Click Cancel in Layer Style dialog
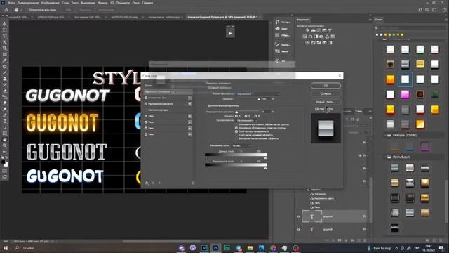The width and height of the screenshot is (449, 253). pyautogui.click(x=326, y=93)
